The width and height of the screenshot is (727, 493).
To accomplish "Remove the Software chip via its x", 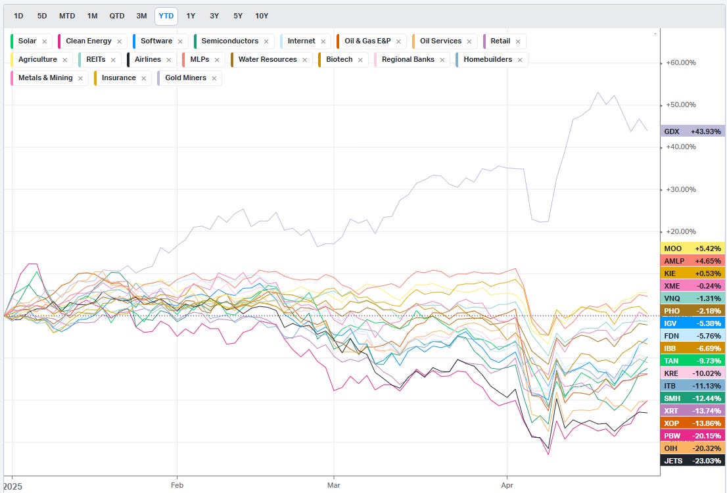I will tap(180, 41).
